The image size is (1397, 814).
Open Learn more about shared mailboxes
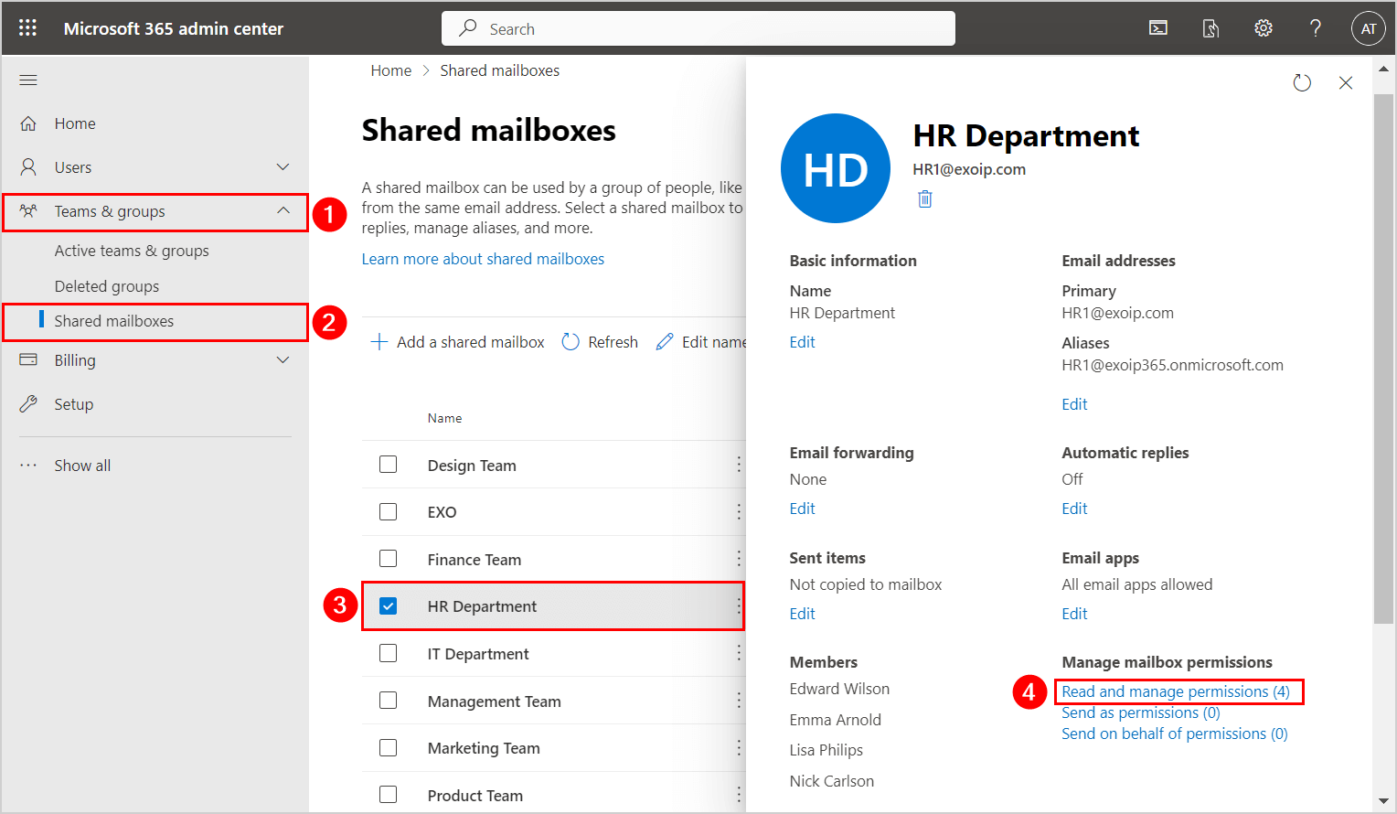[483, 259]
